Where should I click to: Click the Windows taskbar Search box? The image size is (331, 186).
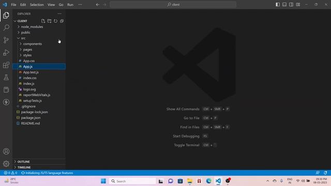pyautogui.click(x=132, y=181)
